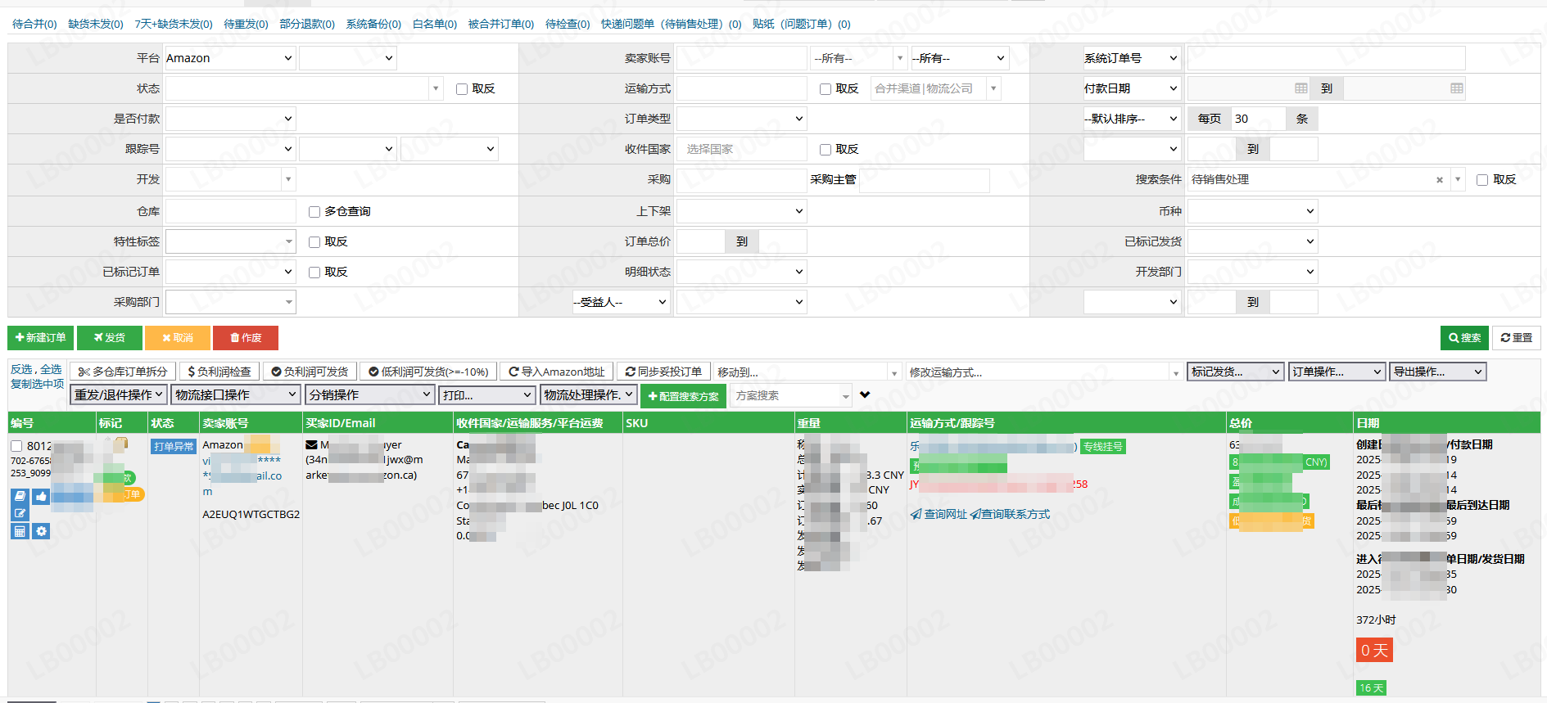Select the order row 8012 checkbox

[16, 446]
